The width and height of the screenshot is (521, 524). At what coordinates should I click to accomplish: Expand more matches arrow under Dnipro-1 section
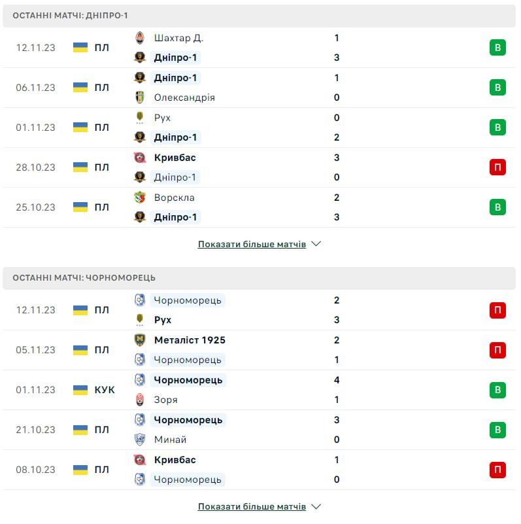coord(316,244)
